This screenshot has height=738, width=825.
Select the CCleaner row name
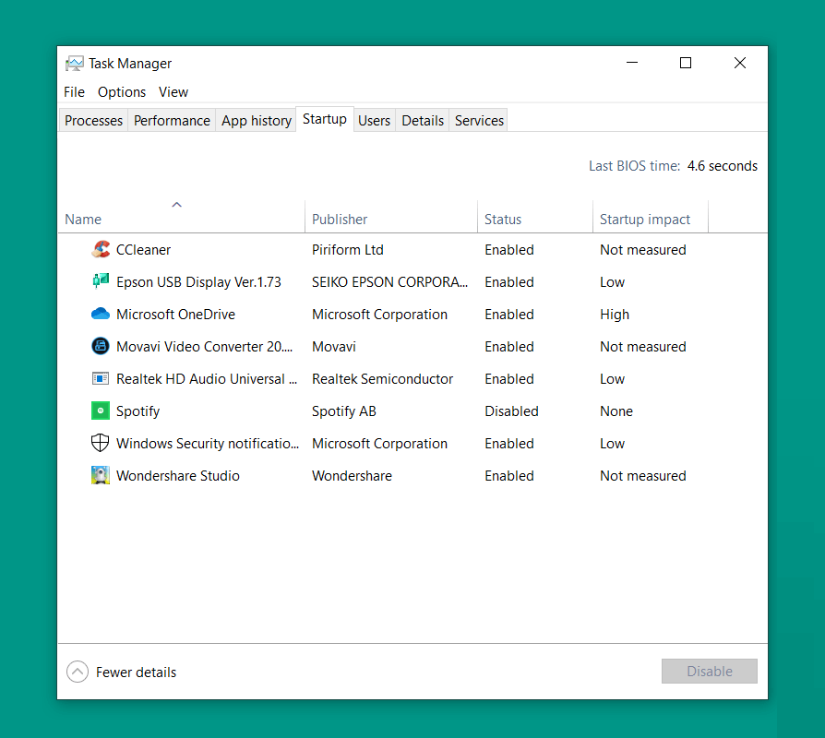coord(144,250)
